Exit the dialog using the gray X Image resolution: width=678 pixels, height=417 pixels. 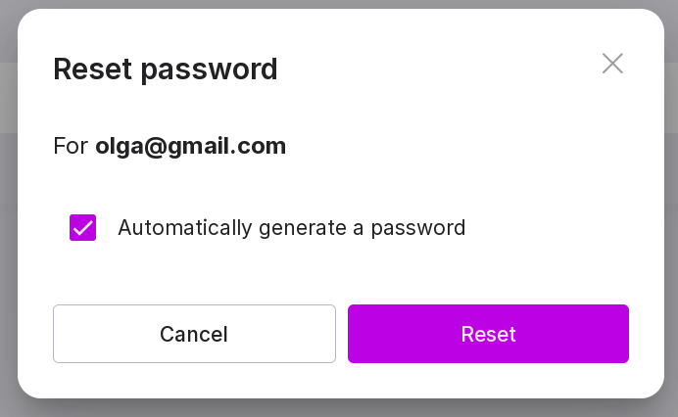coord(612,64)
